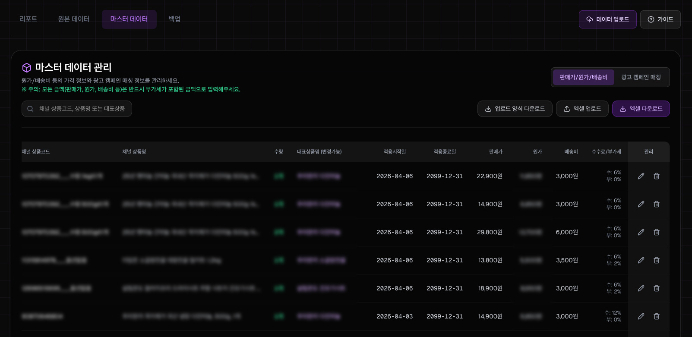Open the 리포트 tab
Screen dimensions: 692x337
[x=28, y=19]
